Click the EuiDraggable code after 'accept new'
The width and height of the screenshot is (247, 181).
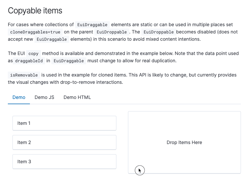(52, 39)
